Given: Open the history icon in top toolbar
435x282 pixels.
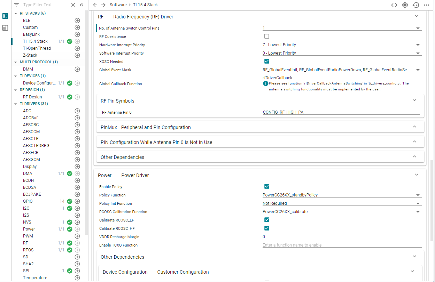Looking at the screenshot, I should point(416,5).
